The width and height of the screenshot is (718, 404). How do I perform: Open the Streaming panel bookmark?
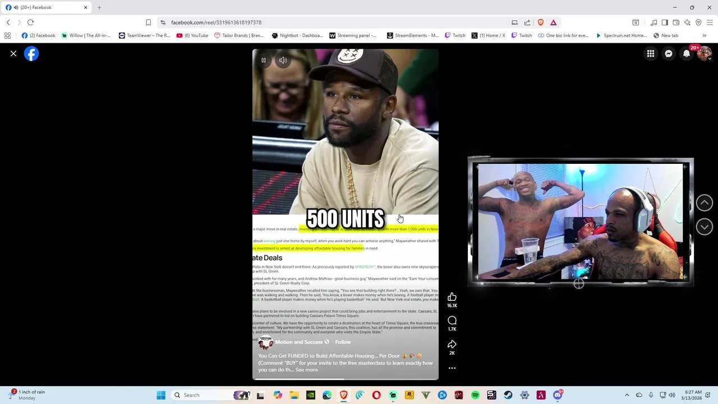pyautogui.click(x=353, y=35)
